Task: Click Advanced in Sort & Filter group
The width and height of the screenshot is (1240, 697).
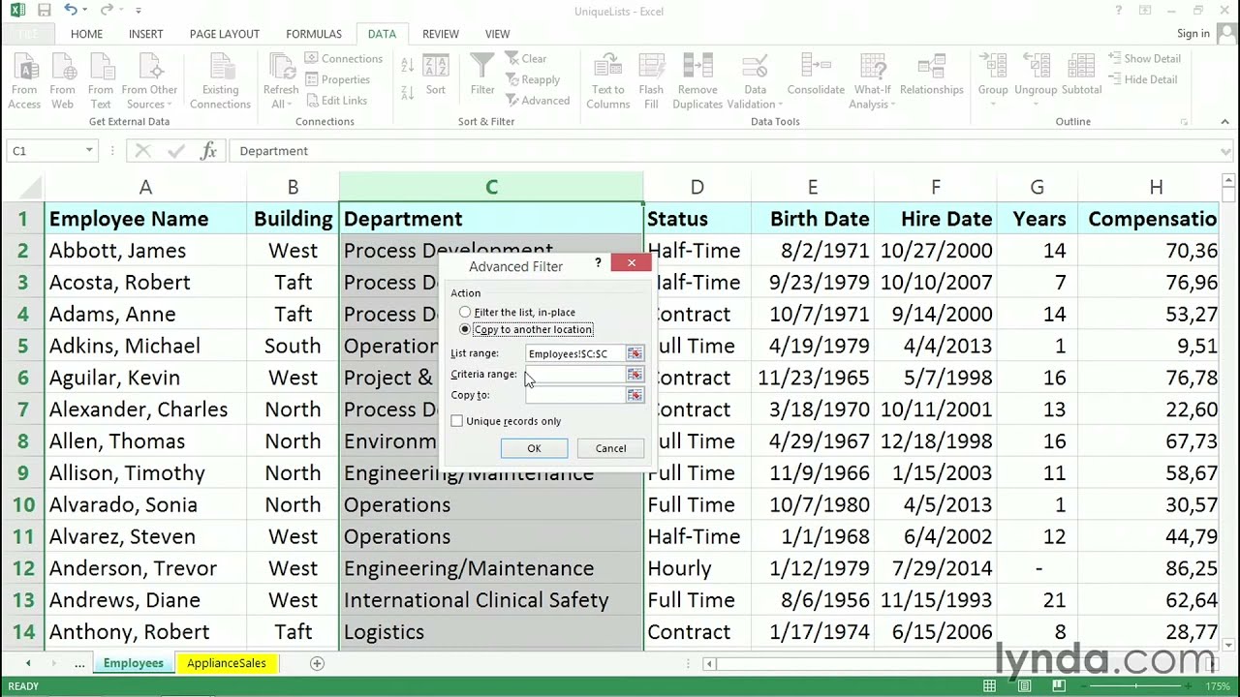Action: [x=538, y=101]
